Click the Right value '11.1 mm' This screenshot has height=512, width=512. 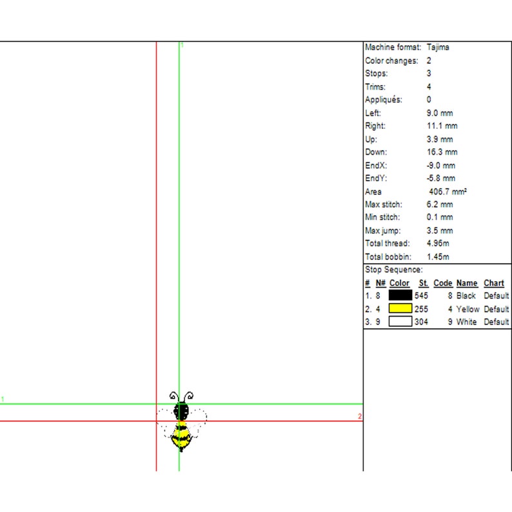click(x=442, y=126)
